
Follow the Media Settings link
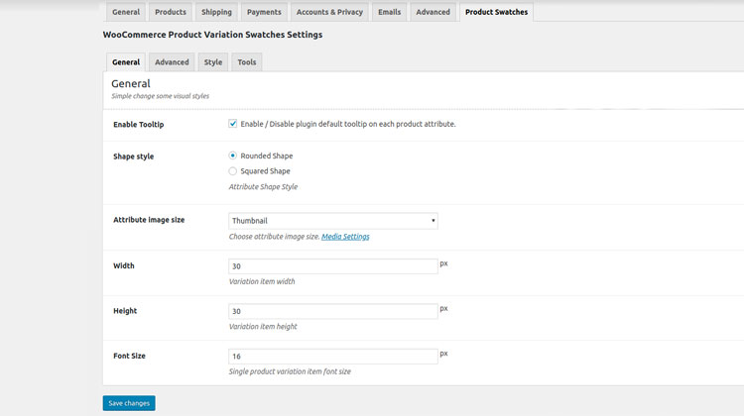345,237
